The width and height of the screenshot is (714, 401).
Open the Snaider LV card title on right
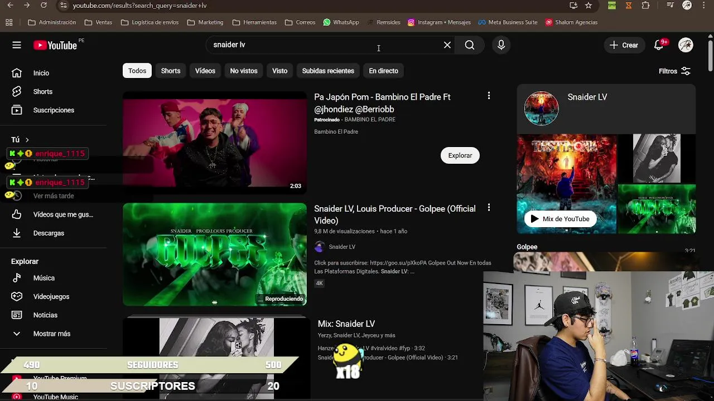tap(587, 97)
